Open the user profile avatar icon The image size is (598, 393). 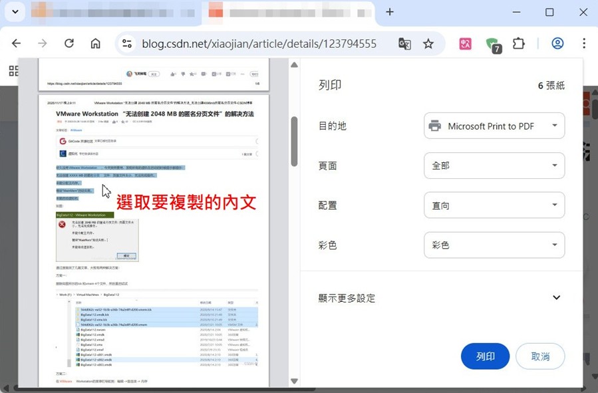point(557,43)
